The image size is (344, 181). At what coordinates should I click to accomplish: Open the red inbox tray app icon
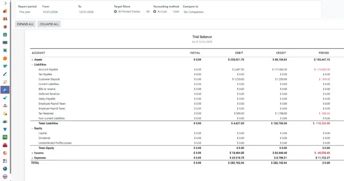(5, 145)
